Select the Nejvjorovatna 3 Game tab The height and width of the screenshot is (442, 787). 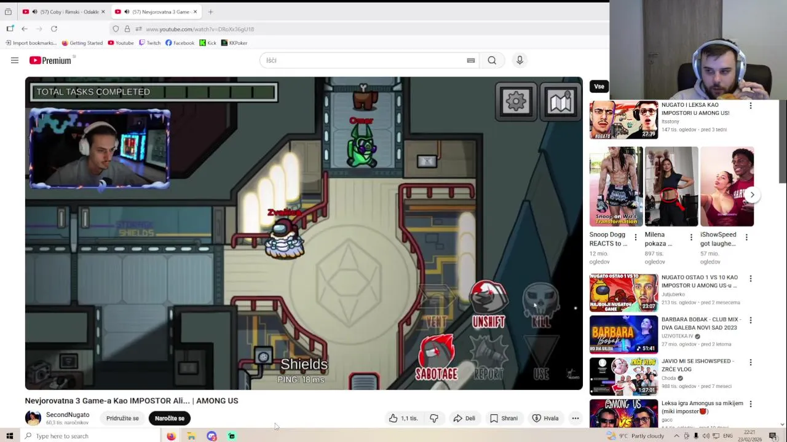pyautogui.click(x=156, y=12)
